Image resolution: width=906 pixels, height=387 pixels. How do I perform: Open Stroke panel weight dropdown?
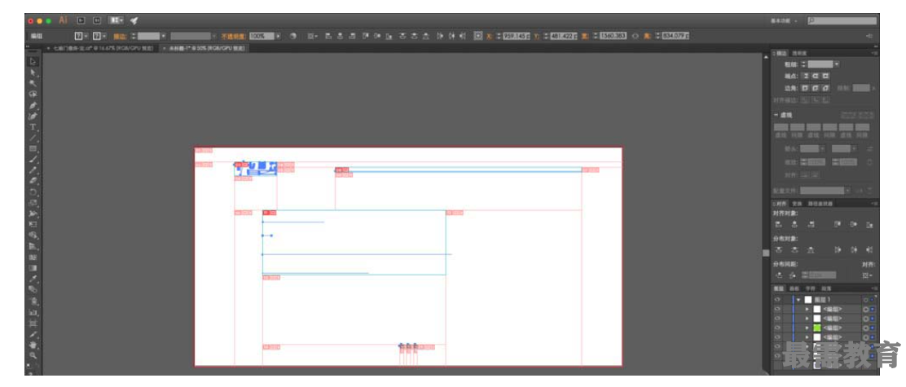pos(837,64)
